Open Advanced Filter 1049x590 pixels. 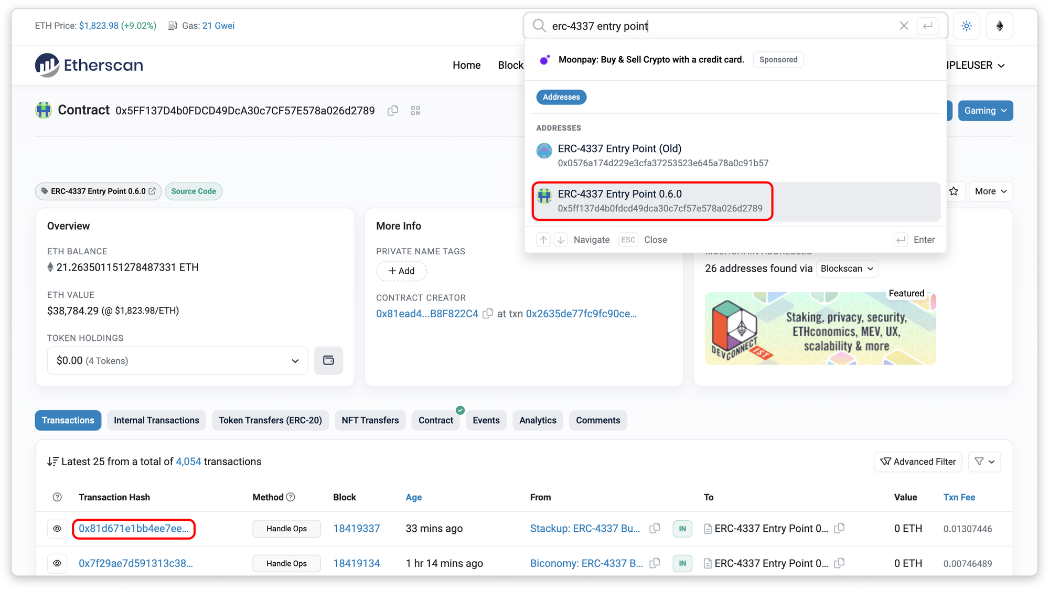(x=918, y=462)
